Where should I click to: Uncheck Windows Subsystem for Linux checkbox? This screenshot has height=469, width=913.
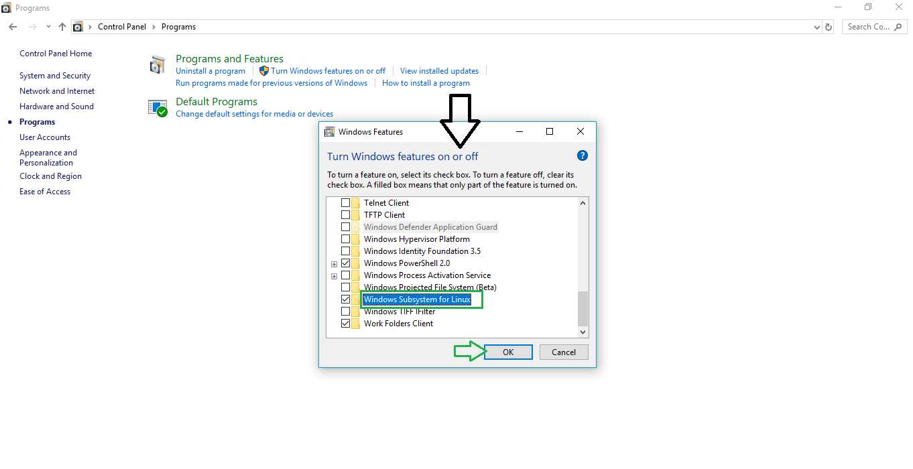pyautogui.click(x=346, y=299)
